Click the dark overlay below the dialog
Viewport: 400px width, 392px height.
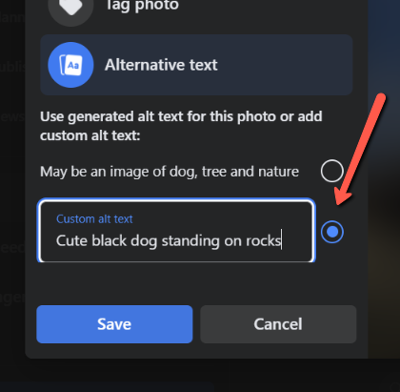point(200,377)
